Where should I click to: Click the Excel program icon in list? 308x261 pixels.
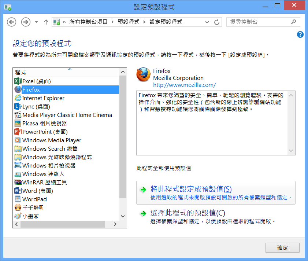pyautogui.click(x=18, y=81)
